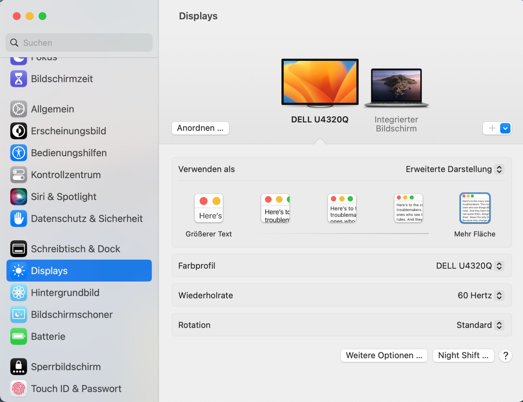Image resolution: width=523 pixels, height=402 pixels.
Task: Select Bedienungshilfen in the sidebar
Action: (69, 153)
